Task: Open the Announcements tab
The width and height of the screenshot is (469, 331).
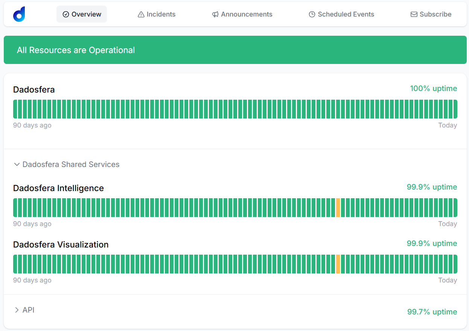Action: pyautogui.click(x=242, y=14)
